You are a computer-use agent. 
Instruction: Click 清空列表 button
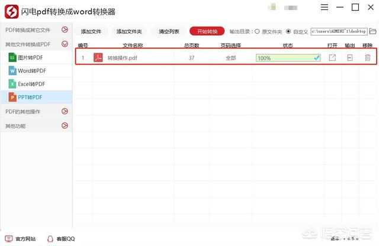(x=169, y=31)
